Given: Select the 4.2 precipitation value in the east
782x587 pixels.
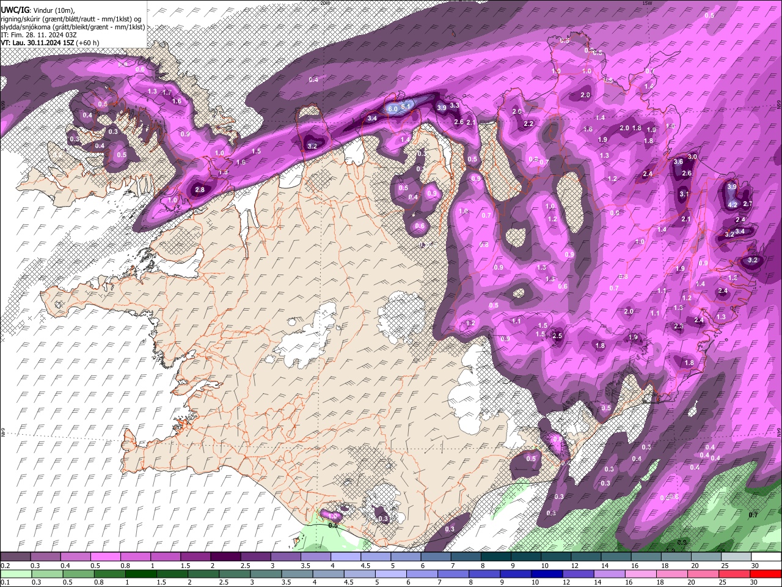Looking at the screenshot, I should coord(733,205).
